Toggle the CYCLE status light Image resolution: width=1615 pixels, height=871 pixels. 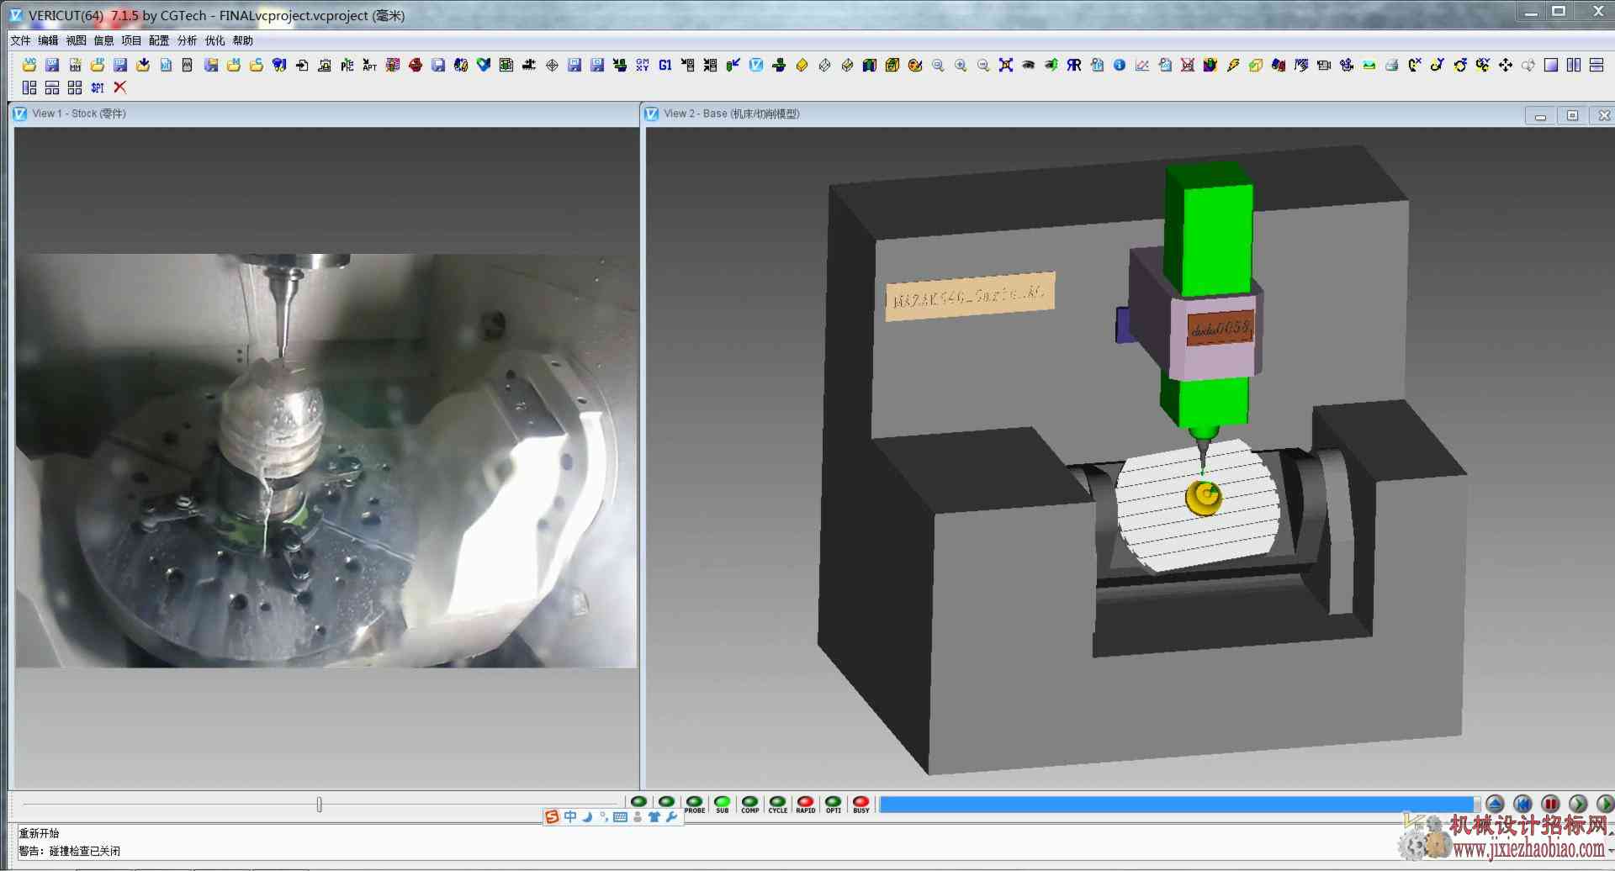(x=778, y=804)
